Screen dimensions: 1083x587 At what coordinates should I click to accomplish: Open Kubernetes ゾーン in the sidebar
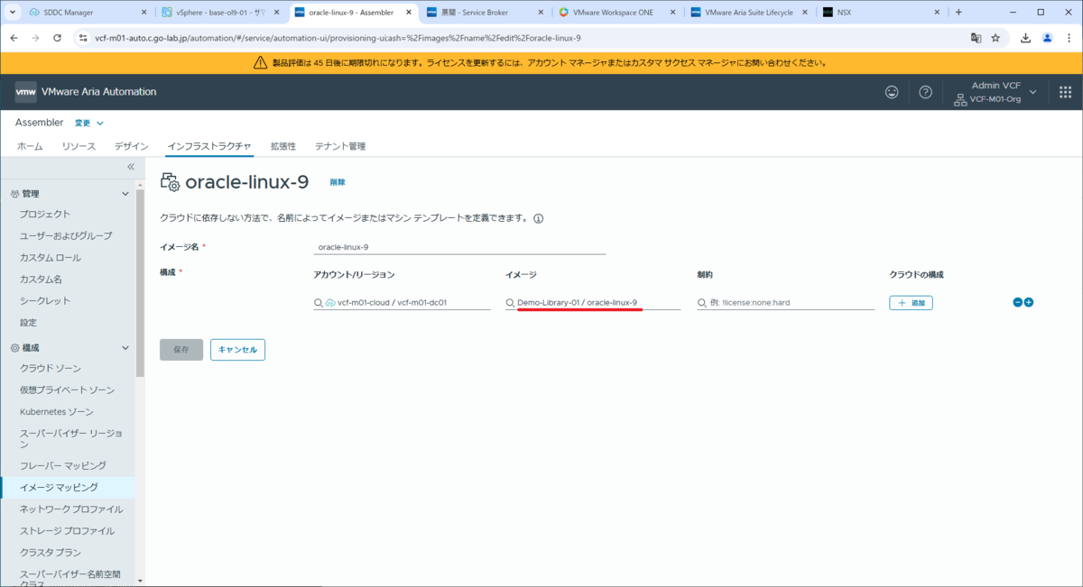click(x=57, y=411)
